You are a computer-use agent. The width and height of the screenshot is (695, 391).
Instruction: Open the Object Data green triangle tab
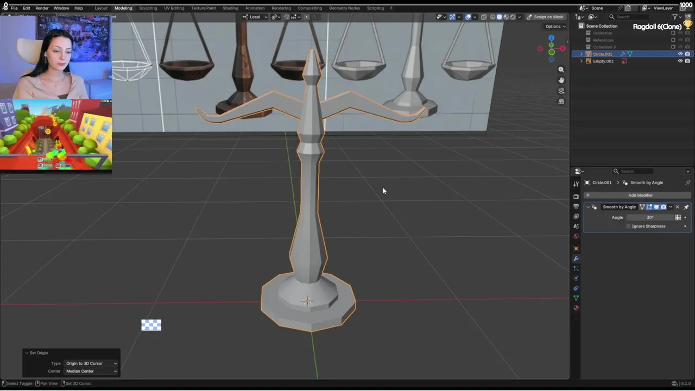[x=576, y=298]
